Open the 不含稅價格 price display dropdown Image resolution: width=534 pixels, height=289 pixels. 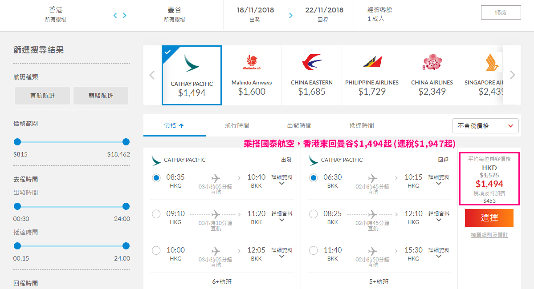click(x=485, y=126)
